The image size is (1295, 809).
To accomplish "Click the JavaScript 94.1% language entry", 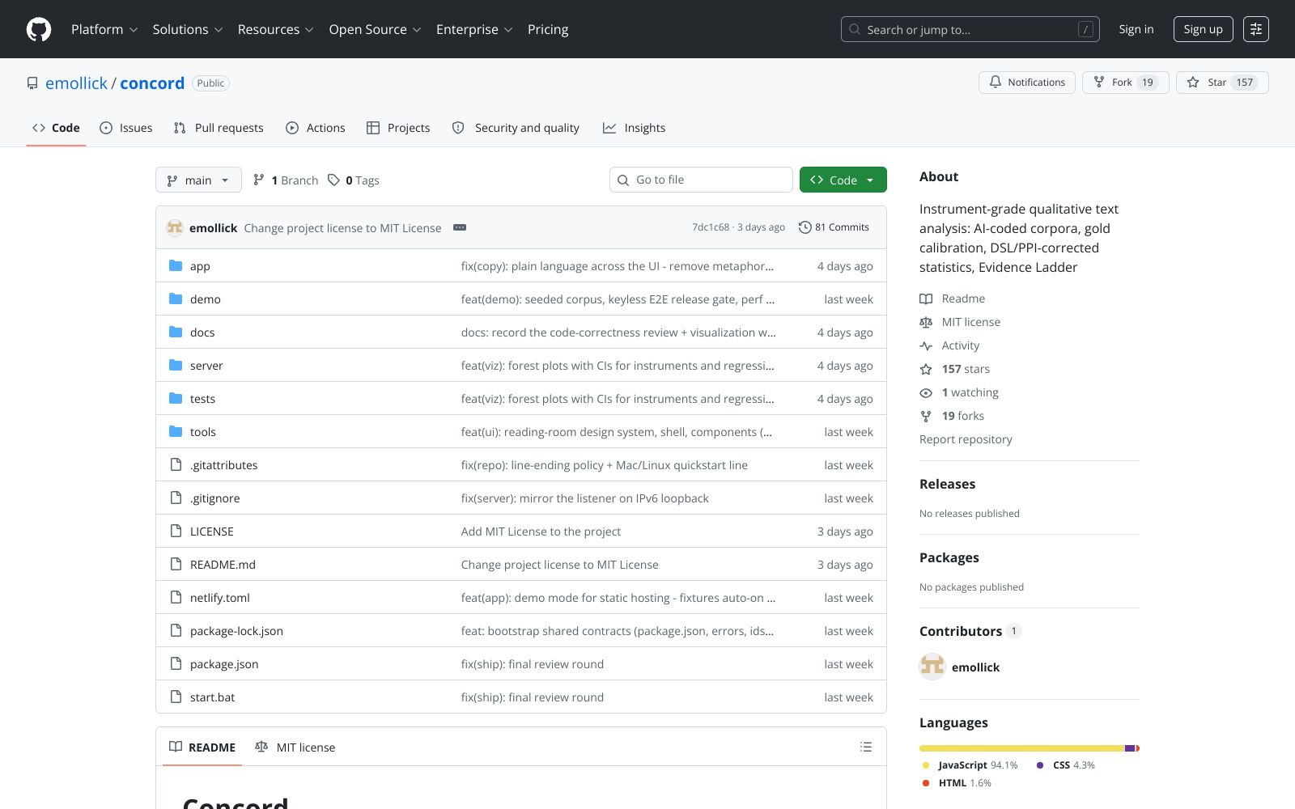I will click(970, 765).
